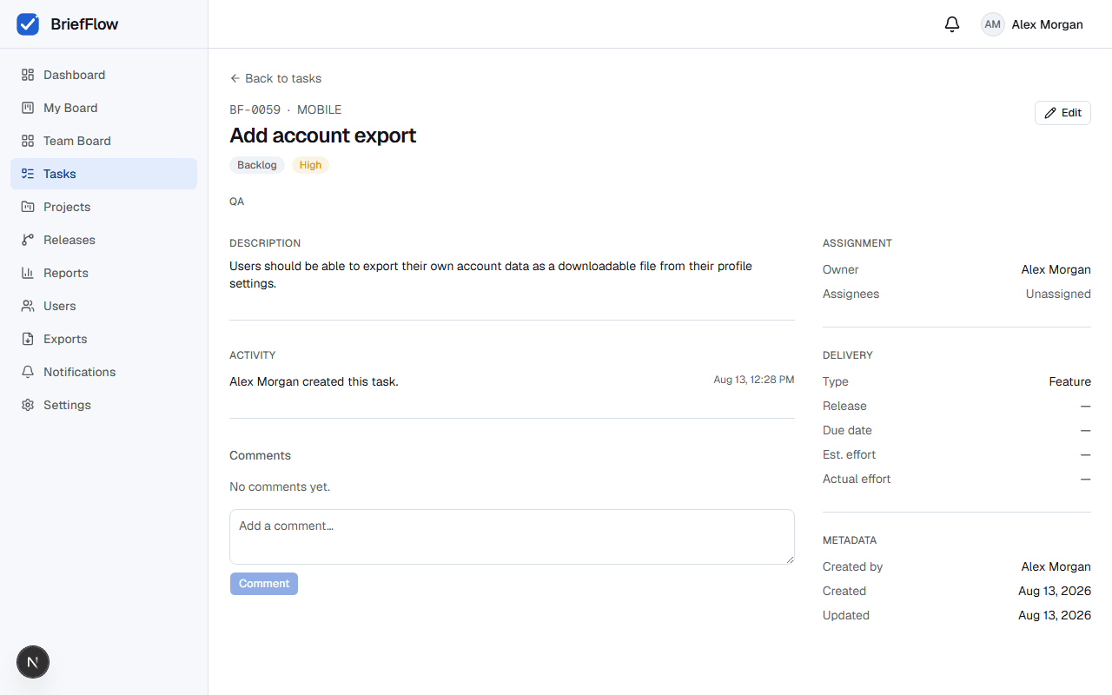Screen dimensions: 1112x695
Task: Open Reports from sidebar
Action: point(104,273)
